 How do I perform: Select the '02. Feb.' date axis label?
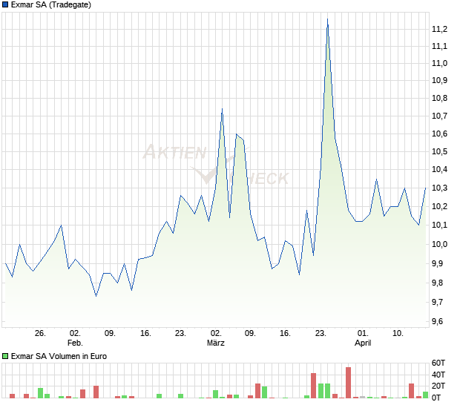(75, 338)
